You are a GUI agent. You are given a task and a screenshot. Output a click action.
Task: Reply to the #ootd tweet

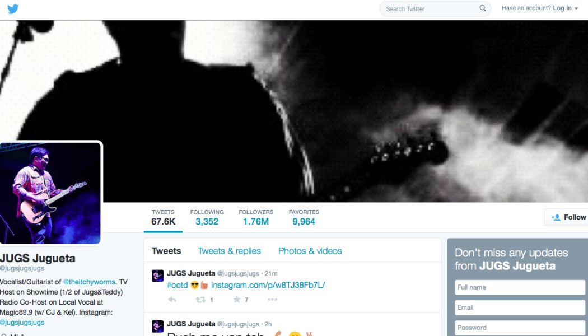click(x=172, y=300)
